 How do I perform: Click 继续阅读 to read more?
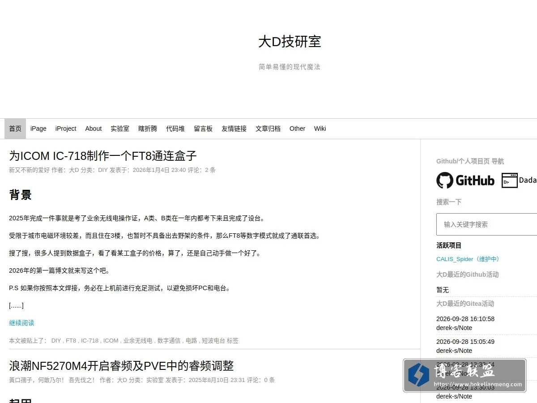click(21, 323)
